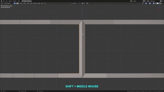Click the add view layer icon
Image resolution: width=164 pixels, height=92 pixels.
click(x=161, y=1)
